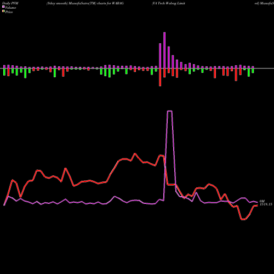Click the longest red downward bar

pos(160,77)
